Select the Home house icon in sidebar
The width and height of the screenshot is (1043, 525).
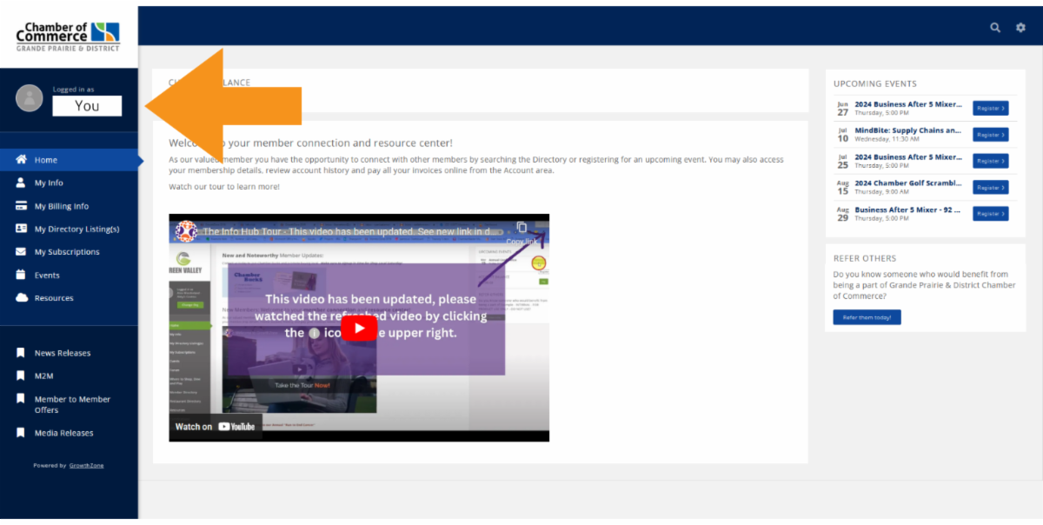pos(21,160)
